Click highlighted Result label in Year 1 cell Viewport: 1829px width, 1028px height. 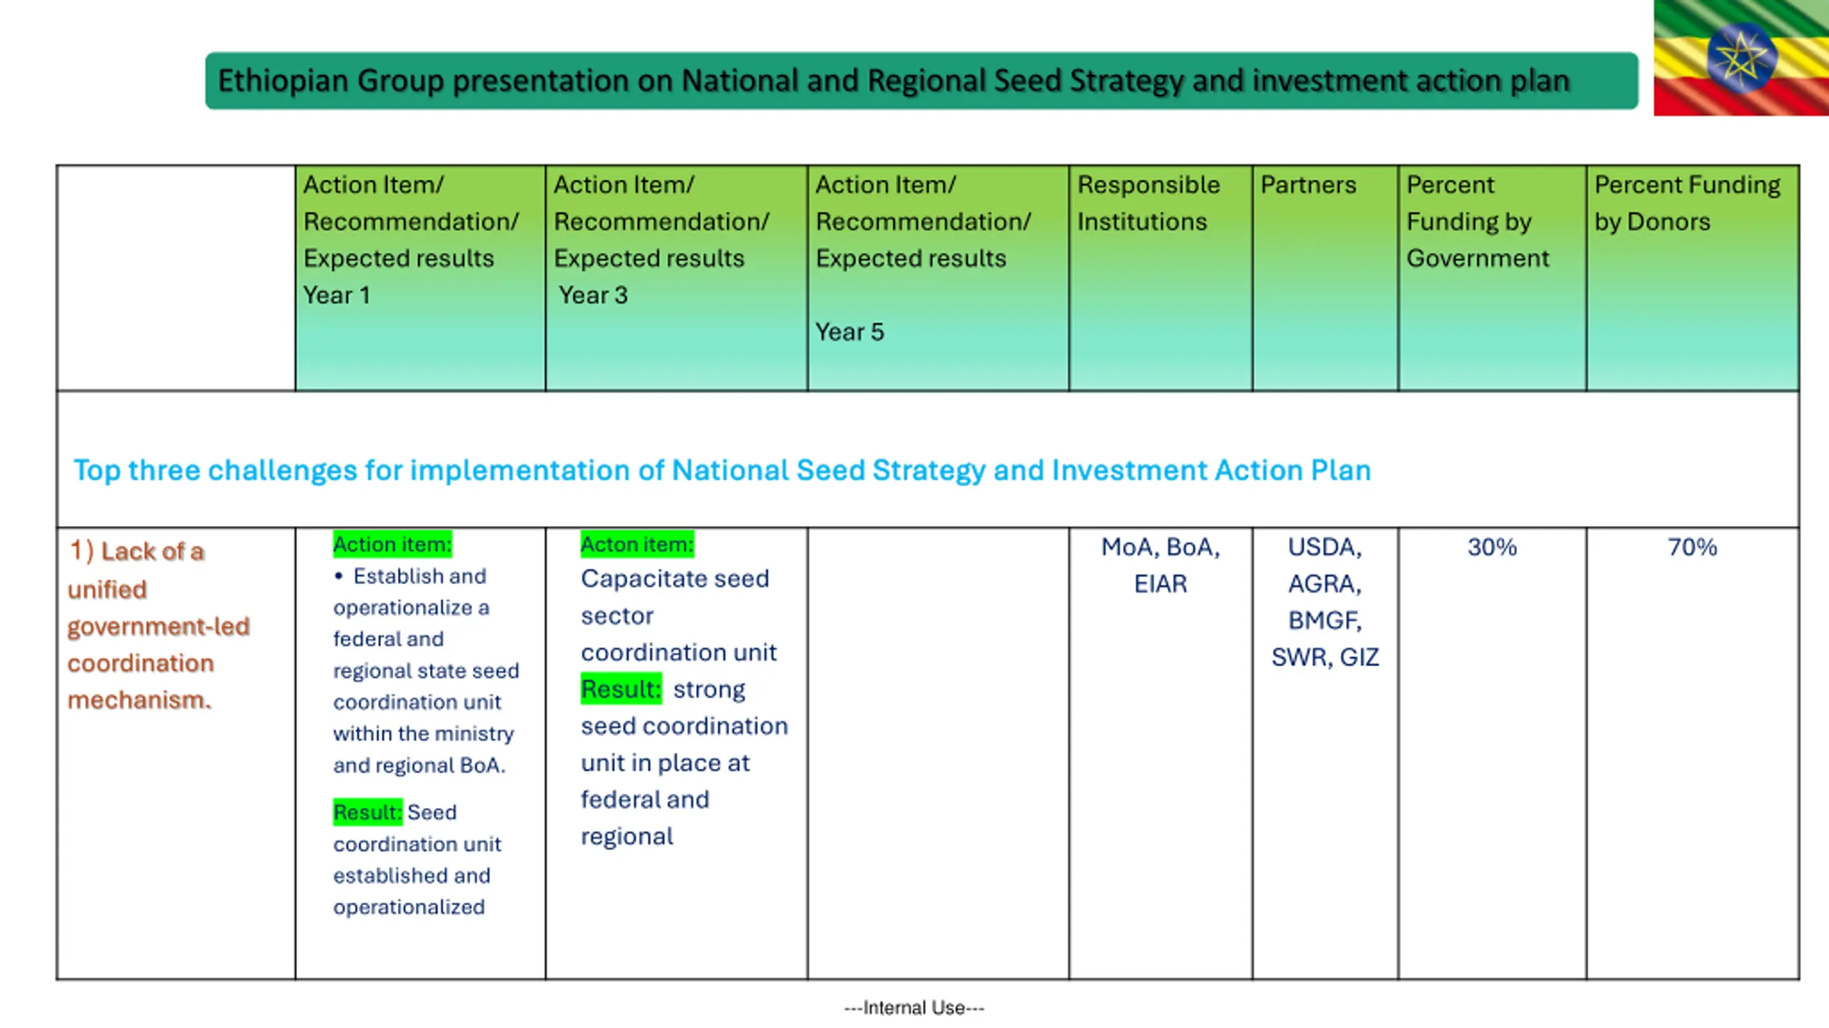pyautogui.click(x=367, y=812)
